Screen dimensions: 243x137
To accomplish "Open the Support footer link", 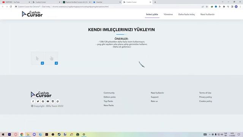I will [x=155, y=97].
